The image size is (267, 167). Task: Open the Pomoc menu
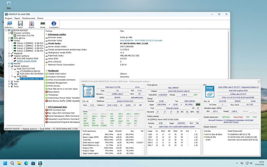(x=40, y=18)
